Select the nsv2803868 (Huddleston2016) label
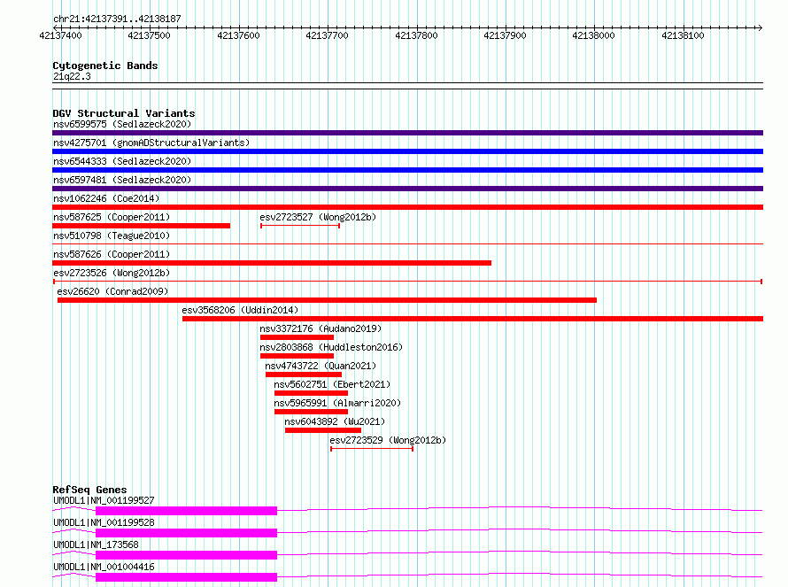The width and height of the screenshot is (788, 587). click(331, 347)
